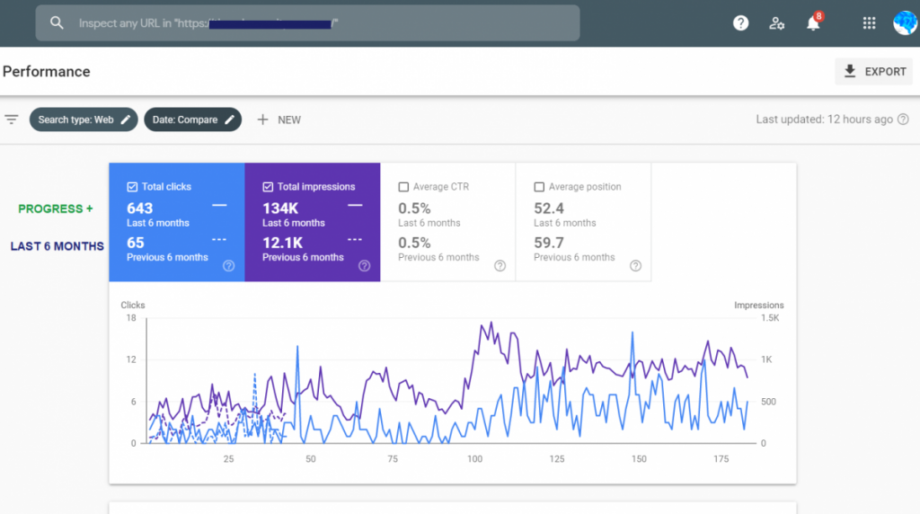Click help icon in Average CTR card
Image resolution: width=920 pixels, height=514 pixels.
(x=500, y=266)
